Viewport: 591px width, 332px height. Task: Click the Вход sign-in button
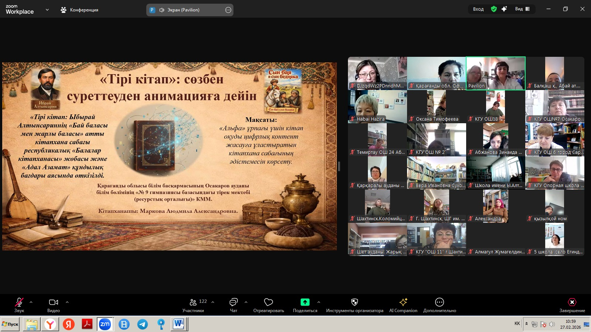[478, 9]
